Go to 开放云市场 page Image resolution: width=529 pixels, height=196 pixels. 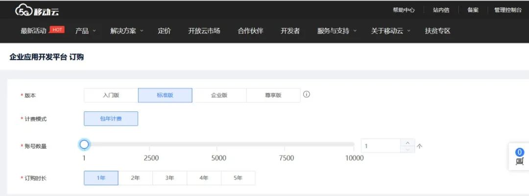click(x=204, y=31)
